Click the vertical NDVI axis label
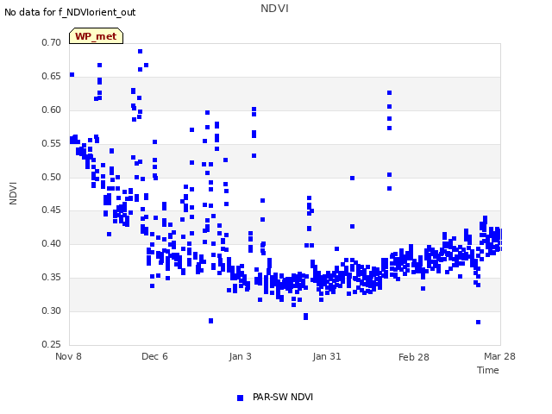This screenshot has height=414, width=552. (x=13, y=193)
